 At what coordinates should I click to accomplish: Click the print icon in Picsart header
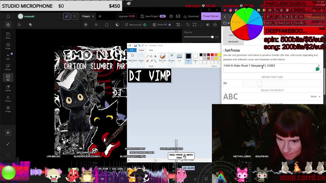coord(171,16)
